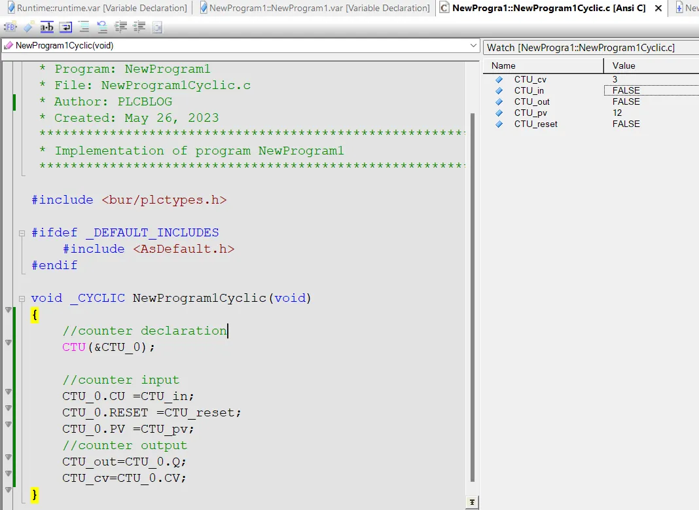Select the CTU_cv variable name in Watch

click(530, 79)
